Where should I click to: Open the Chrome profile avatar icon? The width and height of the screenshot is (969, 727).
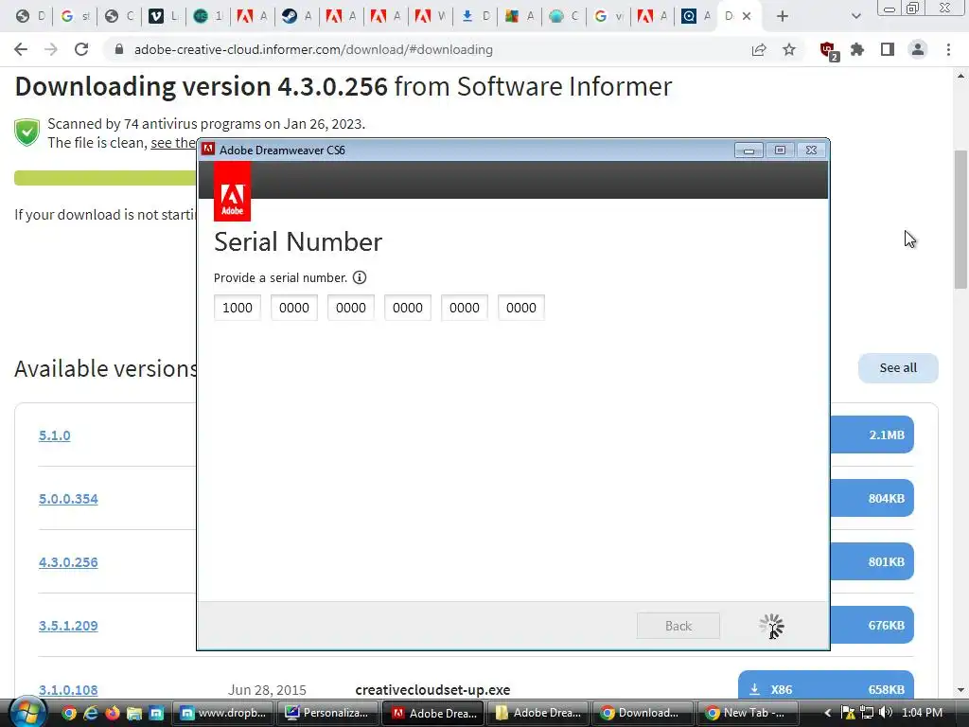pyautogui.click(x=918, y=49)
